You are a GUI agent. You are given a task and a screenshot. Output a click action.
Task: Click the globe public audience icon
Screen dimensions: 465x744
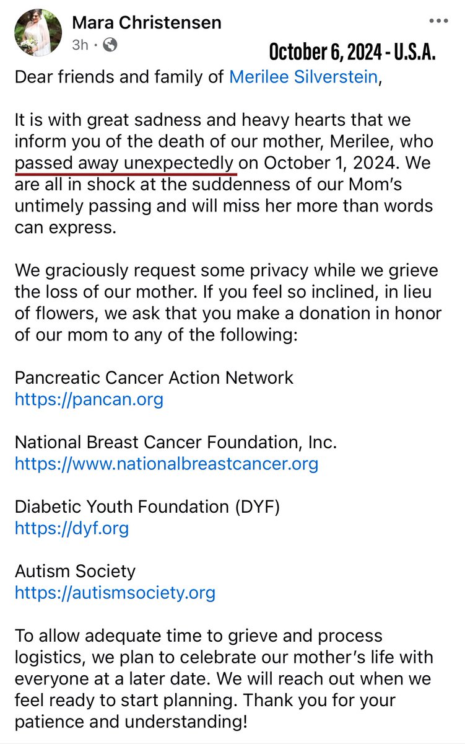(x=110, y=45)
